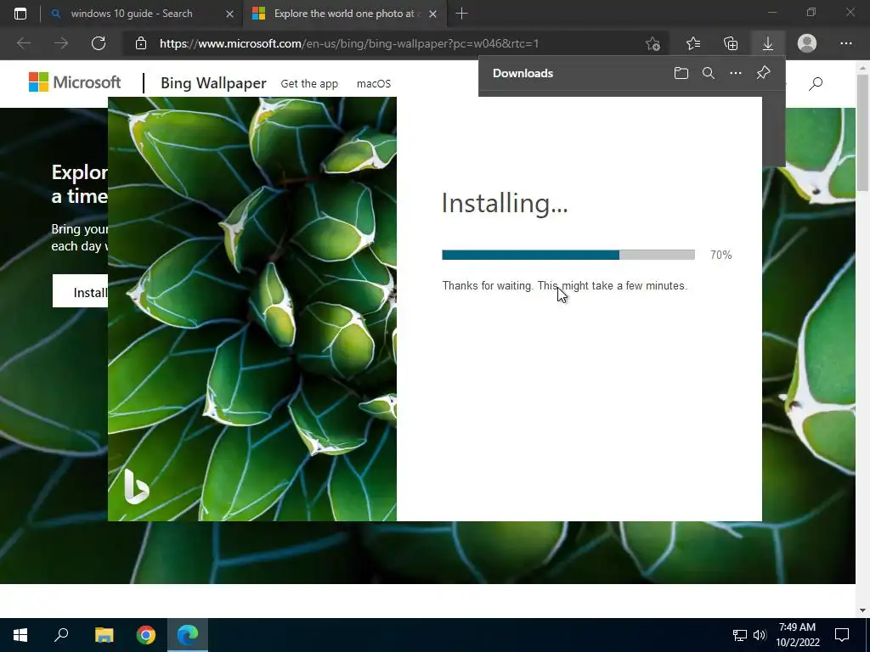This screenshot has width=870, height=652.
Task: Click the Thanks for waiting message
Action: coord(565,285)
